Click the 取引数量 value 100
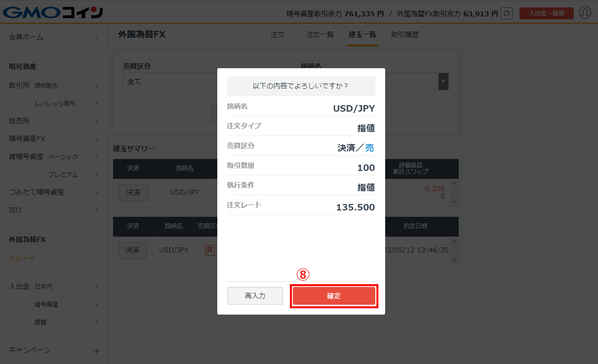 coord(366,168)
